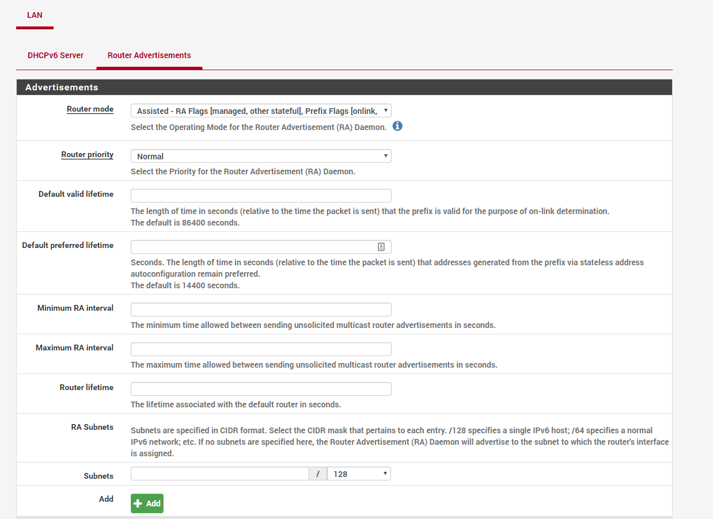Image resolution: width=713 pixels, height=519 pixels.
Task: Click the Router mode label link
Action: [x=90, y=109]
